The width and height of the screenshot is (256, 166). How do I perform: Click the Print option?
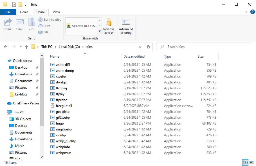(44, 26)
